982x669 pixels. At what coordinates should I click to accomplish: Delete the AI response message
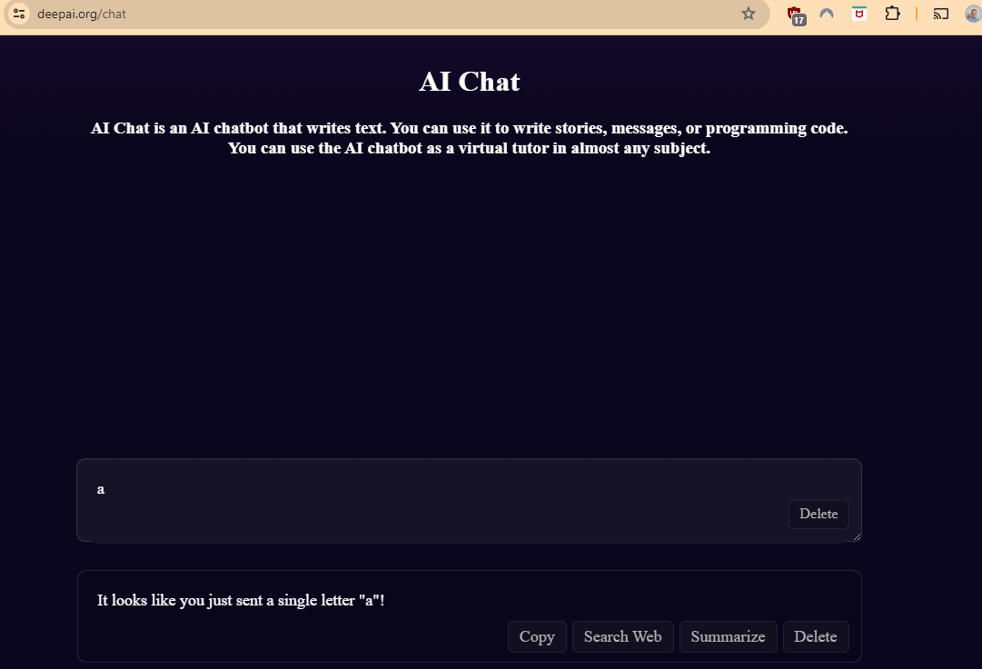tap(815, 636)
